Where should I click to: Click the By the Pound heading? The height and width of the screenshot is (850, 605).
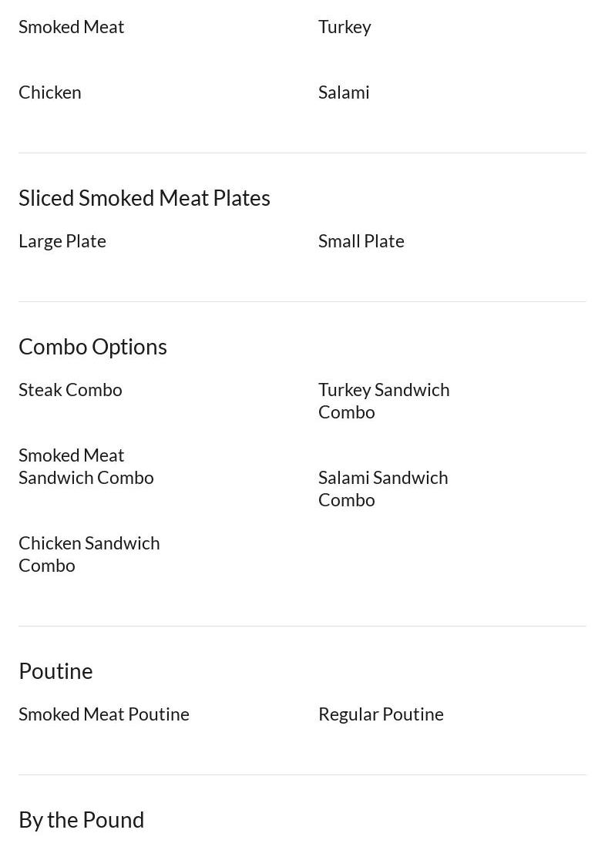click(81, 820)
